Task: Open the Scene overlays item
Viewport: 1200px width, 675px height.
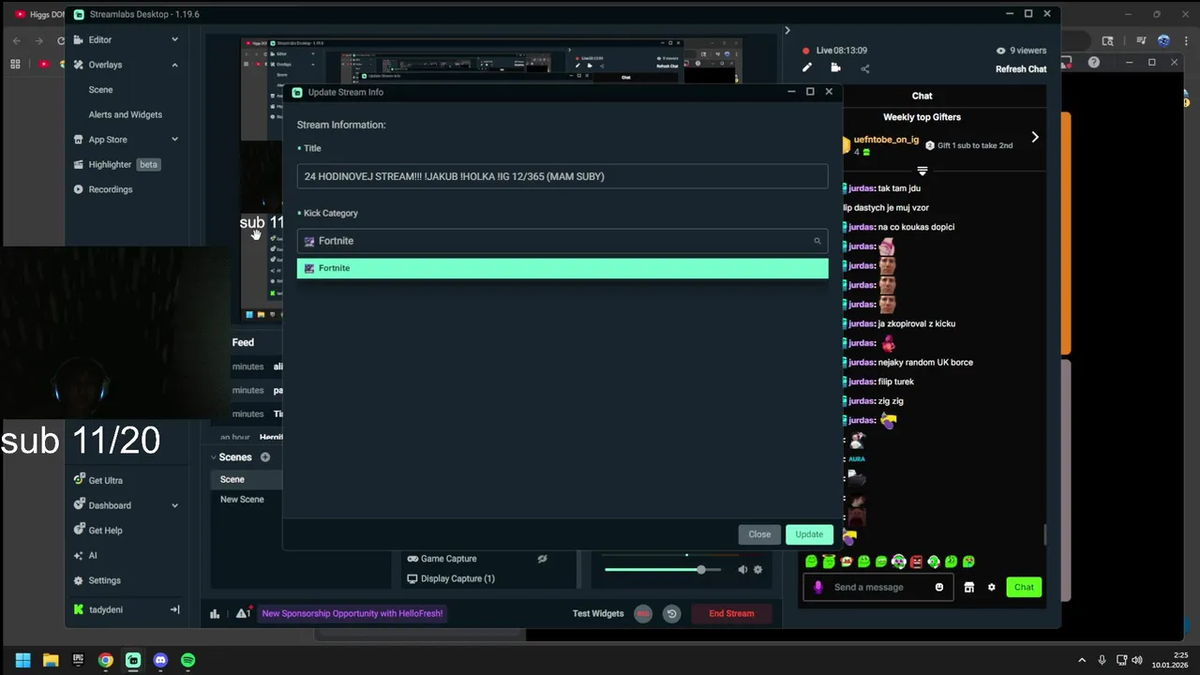Action: click(100, 90)
